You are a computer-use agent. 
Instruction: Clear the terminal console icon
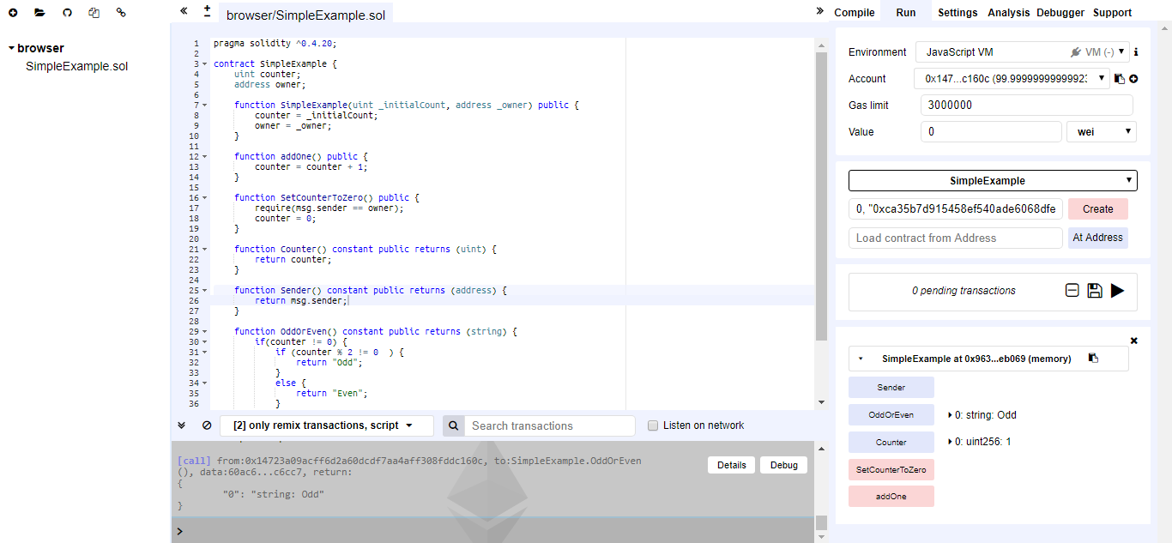(x=207, y=425)
